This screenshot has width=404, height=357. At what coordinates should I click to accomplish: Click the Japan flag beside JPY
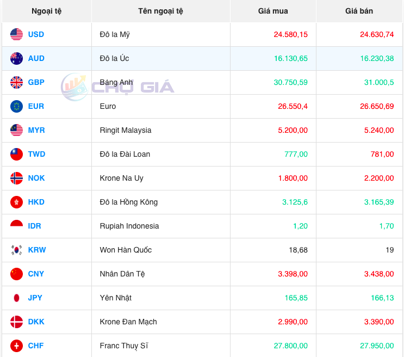[x=16, y=298]
